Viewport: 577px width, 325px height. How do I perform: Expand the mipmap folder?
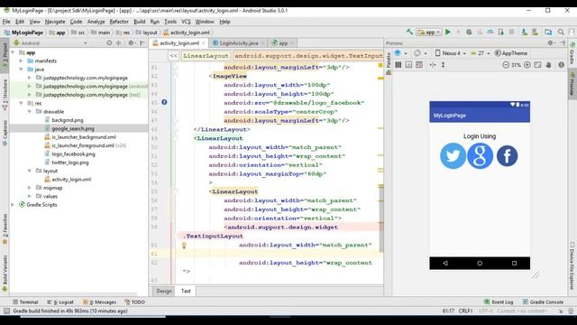[30, 188]
